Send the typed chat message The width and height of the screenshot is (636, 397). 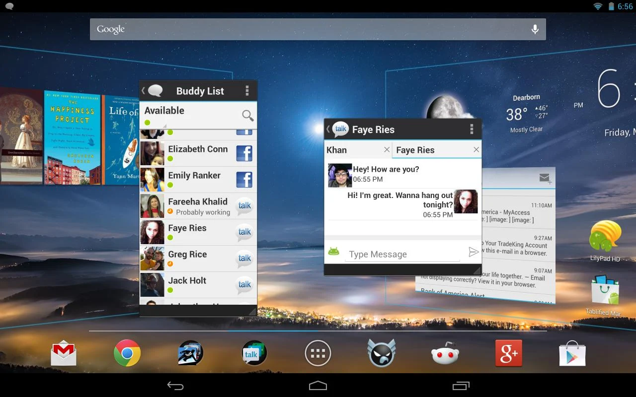coord(474,253)
